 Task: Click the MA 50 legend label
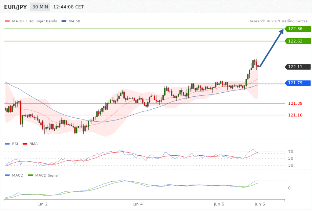[x=74, y=21]
